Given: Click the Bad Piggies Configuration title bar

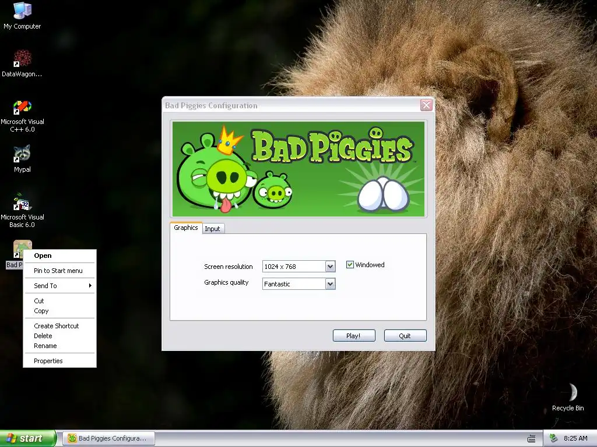Looking at the screenshot, I should (x=292, y=105).
